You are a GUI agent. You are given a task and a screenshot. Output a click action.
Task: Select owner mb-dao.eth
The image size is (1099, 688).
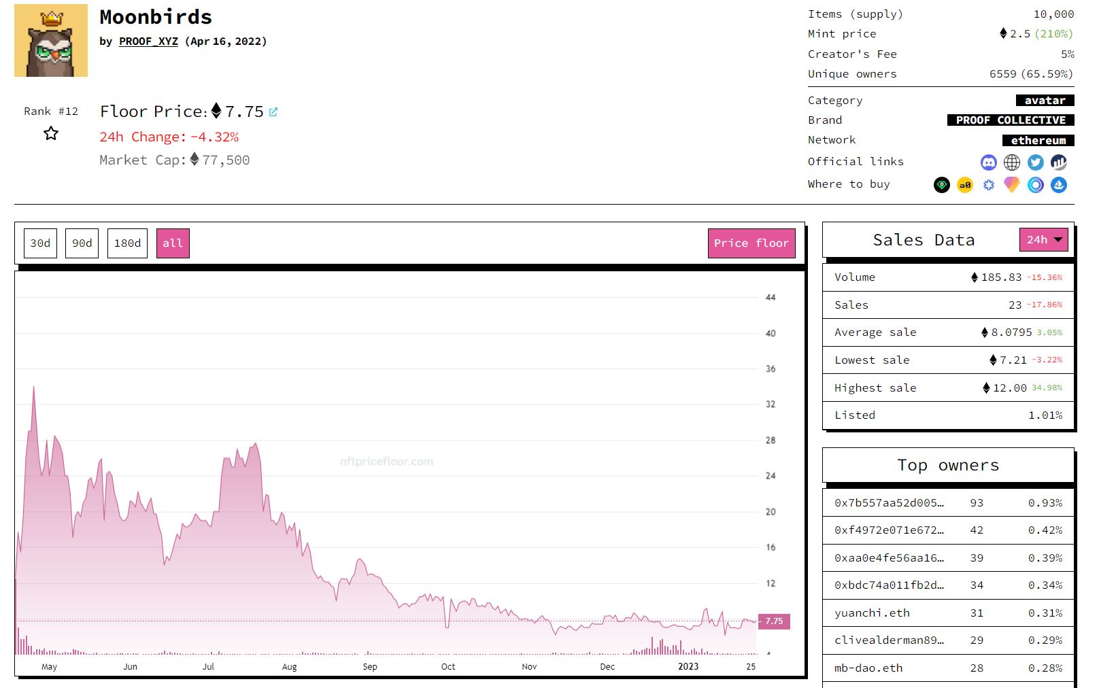tap(948, 668)
